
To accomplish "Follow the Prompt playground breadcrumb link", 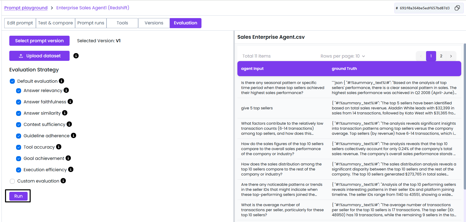I will (x=26, y=8).
